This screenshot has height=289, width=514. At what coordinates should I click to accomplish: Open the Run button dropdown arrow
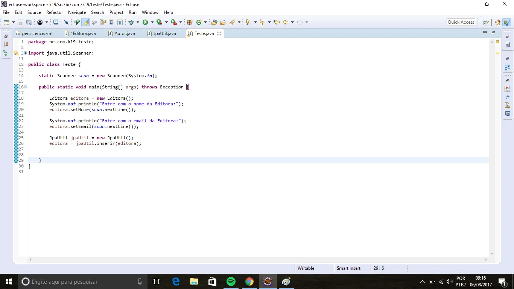[x=152, y=22]
